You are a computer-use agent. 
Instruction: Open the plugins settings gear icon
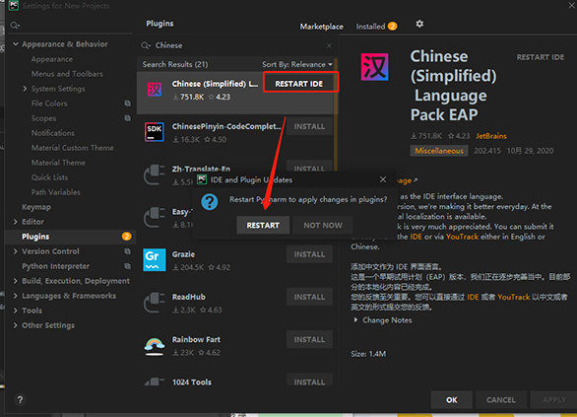click(419, 24)
